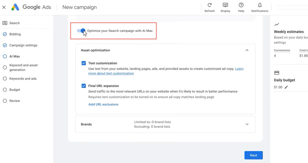Click the Refresh icon in header

coord(209,5)
